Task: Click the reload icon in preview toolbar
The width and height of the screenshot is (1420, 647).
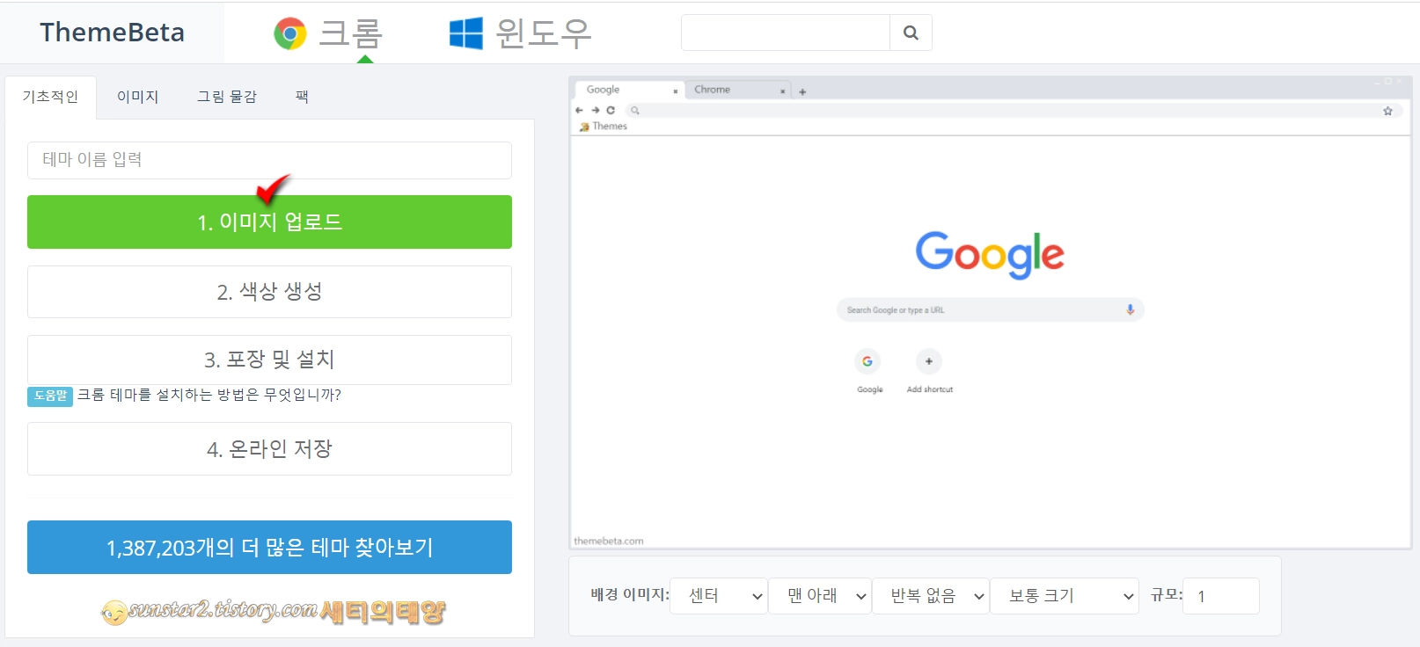Action: point(611,110)
